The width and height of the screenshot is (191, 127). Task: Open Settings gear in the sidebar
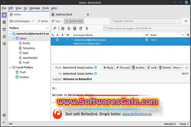pyautogui.click(x=4, y=115)
